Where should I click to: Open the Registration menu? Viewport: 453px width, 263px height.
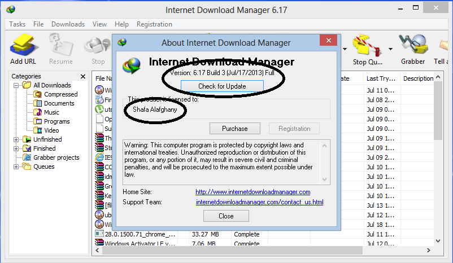(x=155, y=24)
